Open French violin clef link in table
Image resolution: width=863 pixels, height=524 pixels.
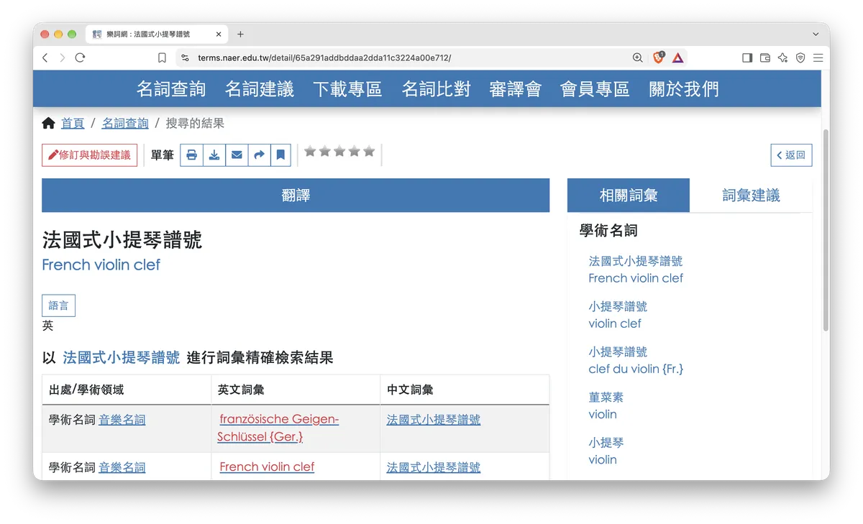[267, 467]
